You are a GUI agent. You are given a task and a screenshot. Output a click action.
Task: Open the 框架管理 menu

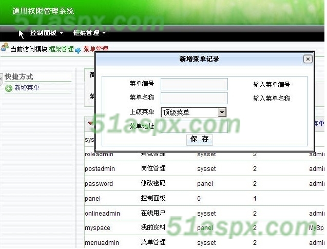(x=86, y=33)
